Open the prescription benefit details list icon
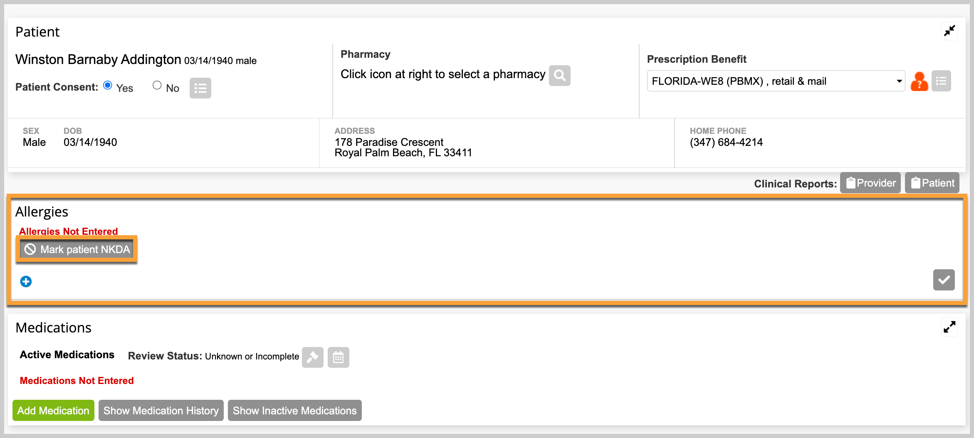 pyautogui.click(x=941, y=81)
